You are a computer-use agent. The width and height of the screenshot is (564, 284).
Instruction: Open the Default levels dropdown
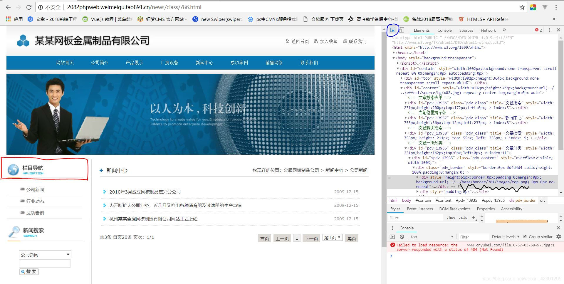pos(506,237)
